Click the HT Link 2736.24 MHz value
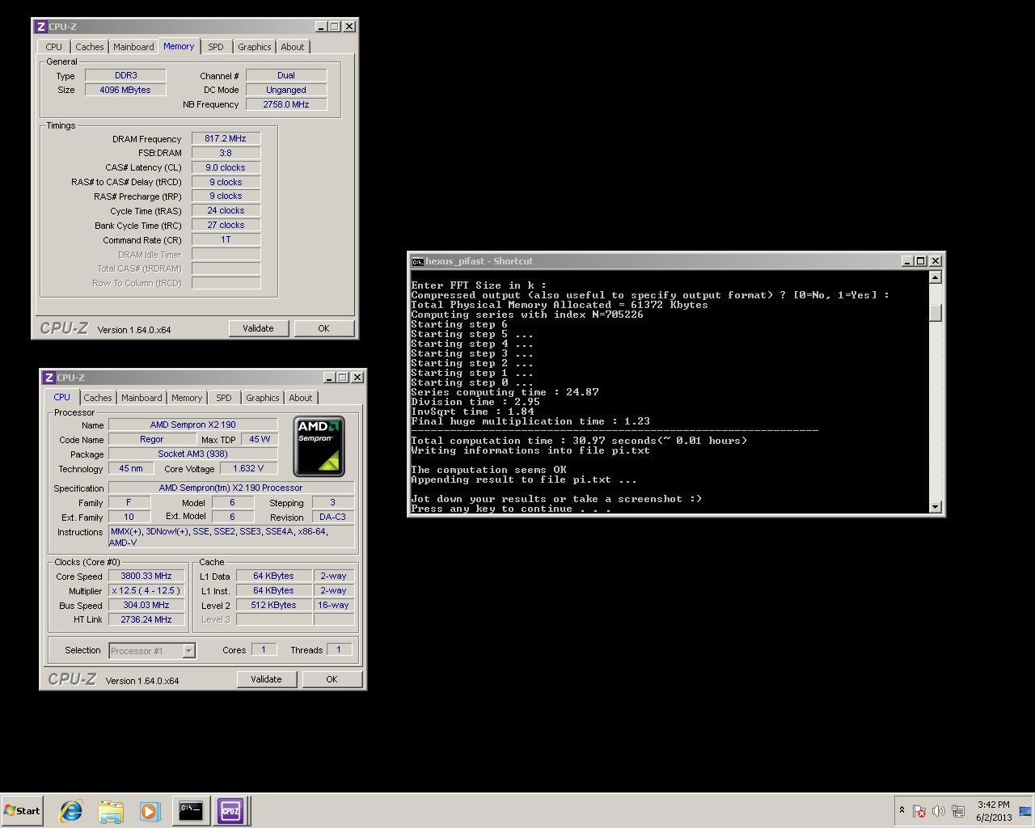 [x=146, y=619]
